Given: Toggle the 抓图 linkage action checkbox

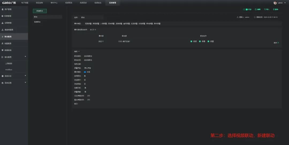Looking at the screenshot, I should pos(208,42).
